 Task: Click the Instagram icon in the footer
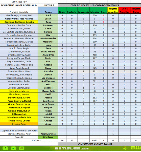tap(21, 148)
